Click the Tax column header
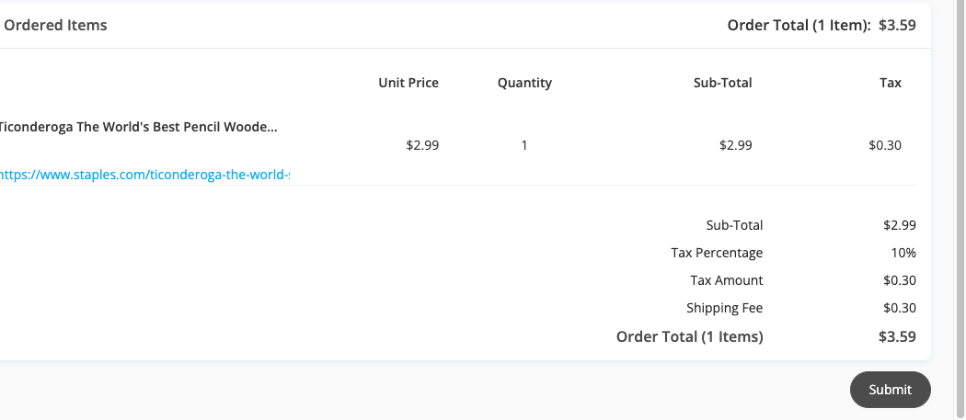The image size is (966, 420). (891, 83)
